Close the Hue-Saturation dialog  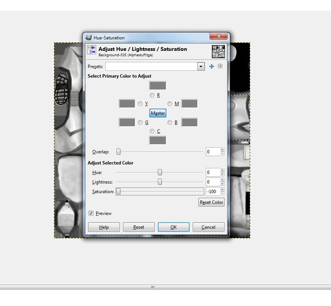[218, 36]
